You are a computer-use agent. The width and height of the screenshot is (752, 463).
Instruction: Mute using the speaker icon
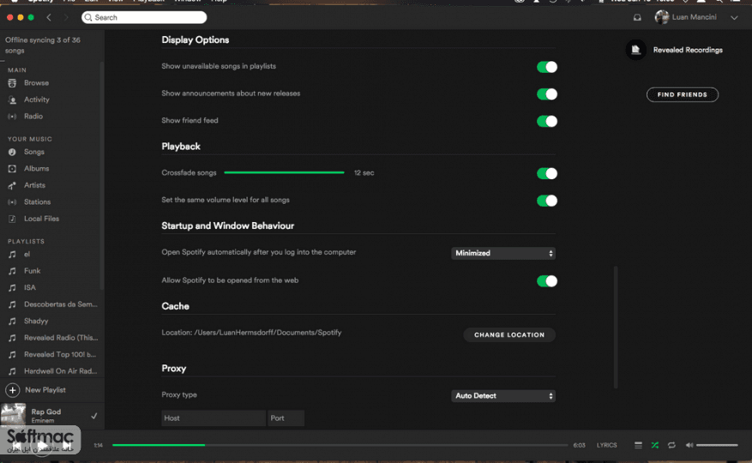[689, 445]
